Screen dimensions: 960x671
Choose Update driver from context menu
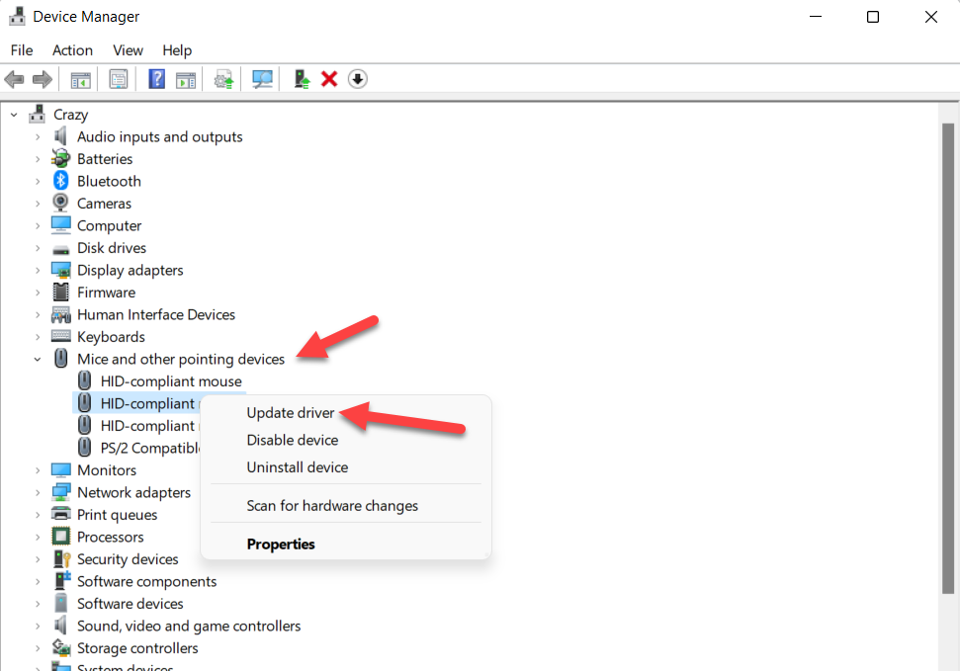[x=291, y=413]
